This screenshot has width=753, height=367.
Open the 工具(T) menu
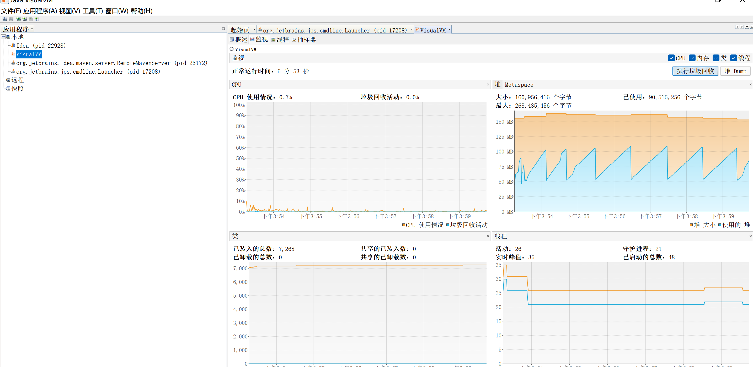point(93,11)
